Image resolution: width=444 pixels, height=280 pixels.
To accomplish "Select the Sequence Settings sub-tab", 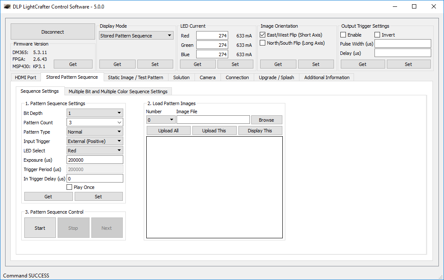I will [x=40, y=91].
